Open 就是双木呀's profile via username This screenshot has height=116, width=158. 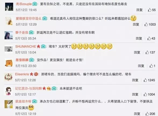23,101
